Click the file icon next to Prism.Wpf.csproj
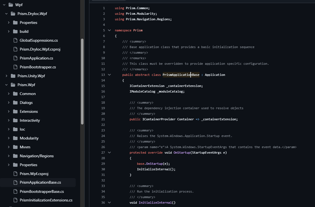Viewport: 315px width, 207px height. click(x=15, y=174)
